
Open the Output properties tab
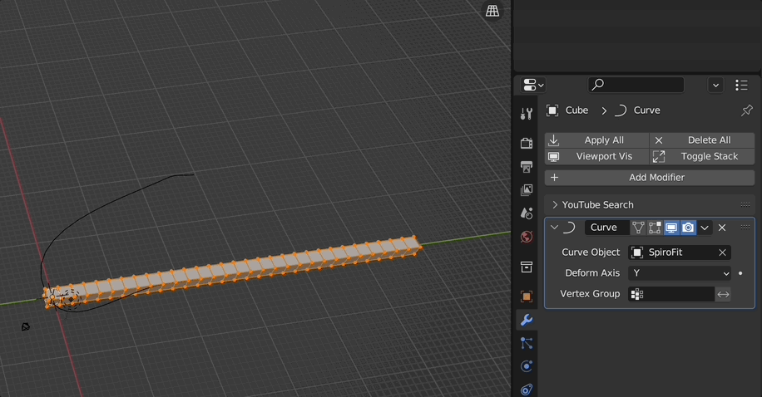click(527, 167)
